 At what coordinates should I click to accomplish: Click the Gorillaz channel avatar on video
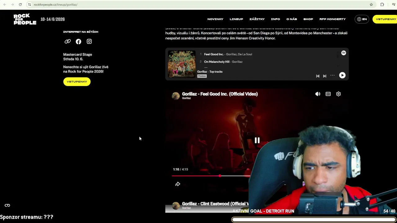tap(176, 96)
